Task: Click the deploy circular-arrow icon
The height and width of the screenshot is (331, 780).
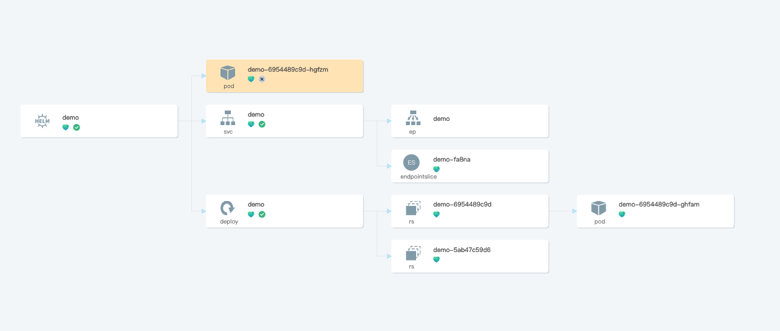Action: tap(228, 208)
